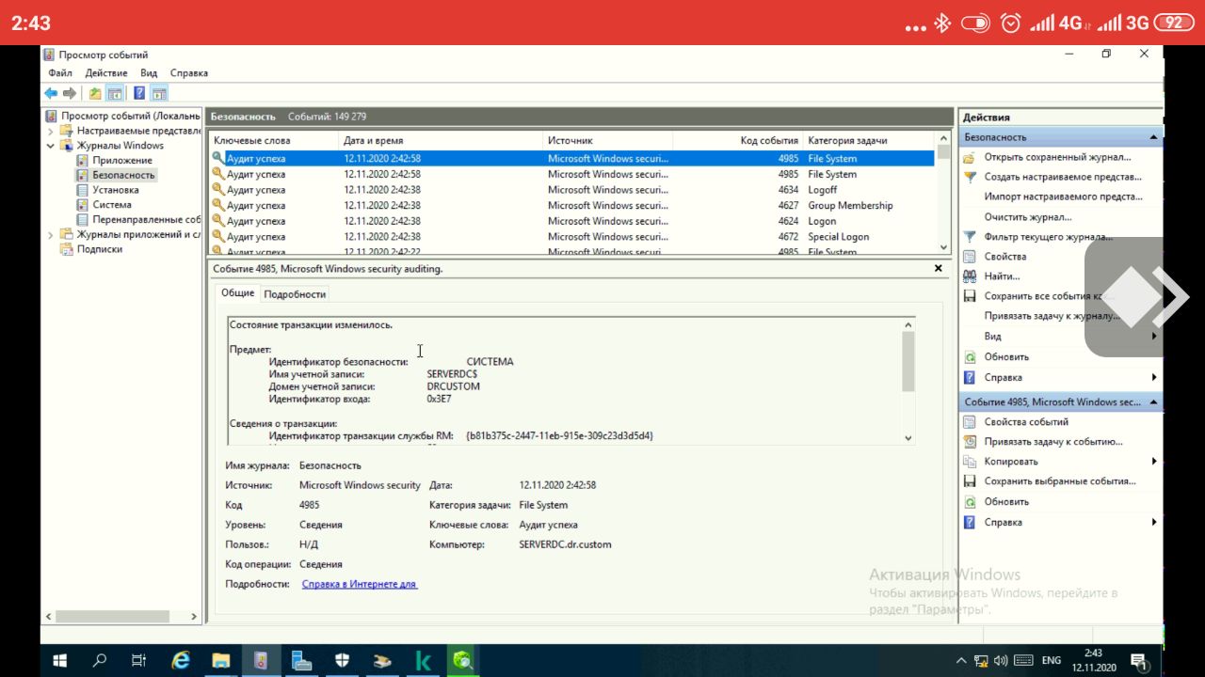This screenshot has width=1205, height=677.
Task: Open the notification center icon
Action: pyautogui.click(x=1138, y=661)
